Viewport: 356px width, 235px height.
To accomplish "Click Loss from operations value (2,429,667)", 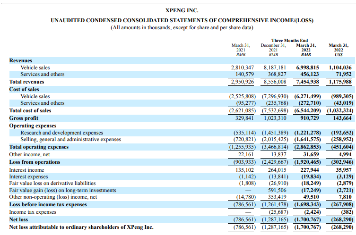I will pyautogui.click(x=275, y=162).
